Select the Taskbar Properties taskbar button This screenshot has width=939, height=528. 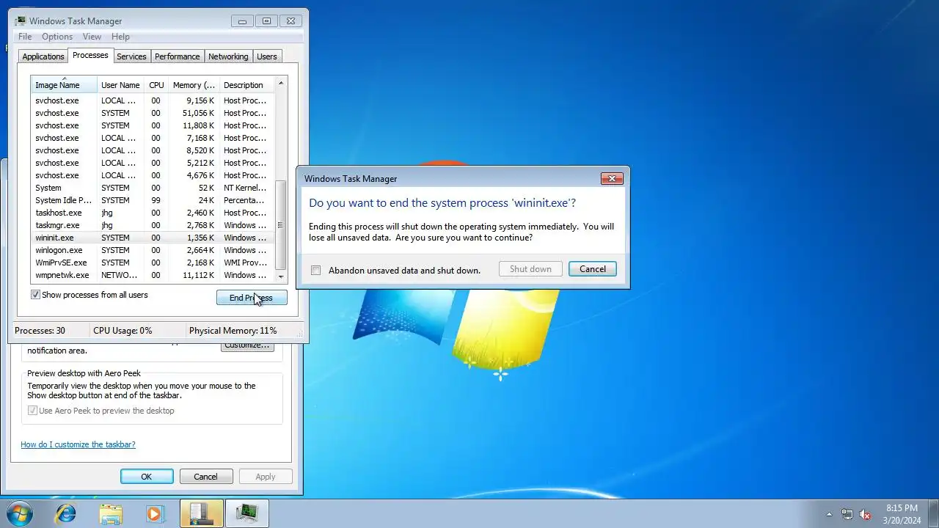click(x=202, y=513)
